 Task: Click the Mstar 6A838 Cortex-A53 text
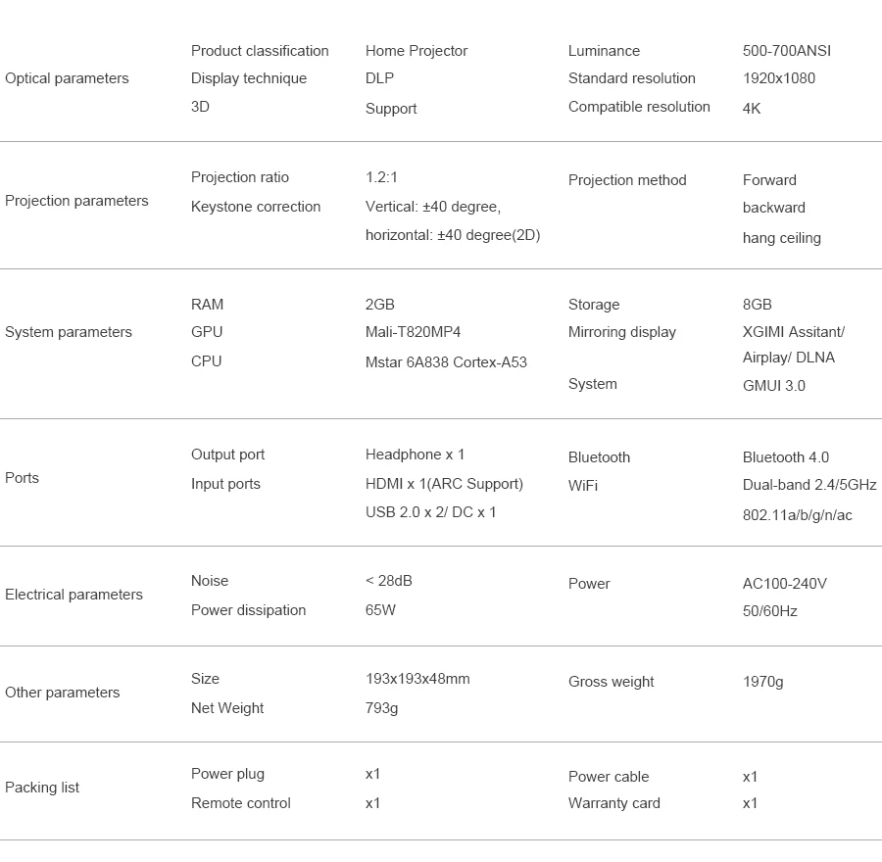click(446, 362)
